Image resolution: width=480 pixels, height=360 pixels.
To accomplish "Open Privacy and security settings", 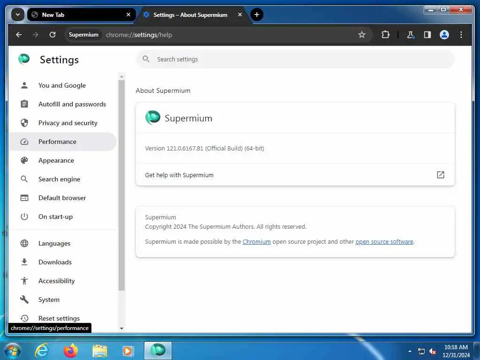I will [62, 123].
